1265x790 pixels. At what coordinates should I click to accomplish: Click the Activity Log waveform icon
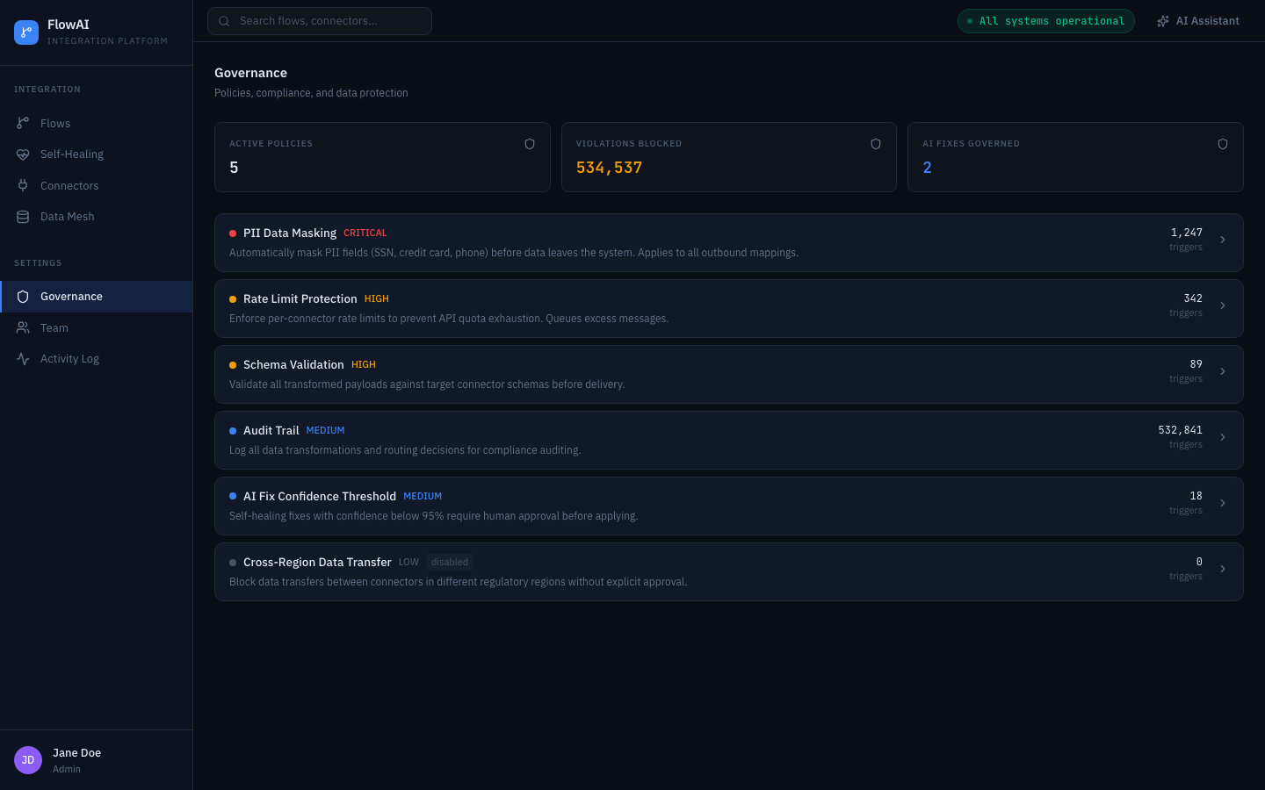tap(23, 358)
